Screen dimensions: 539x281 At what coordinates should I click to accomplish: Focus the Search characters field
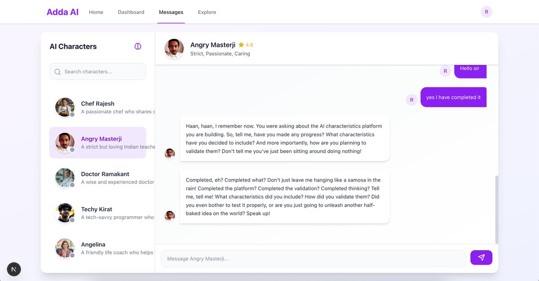click(x=97, y=71)
